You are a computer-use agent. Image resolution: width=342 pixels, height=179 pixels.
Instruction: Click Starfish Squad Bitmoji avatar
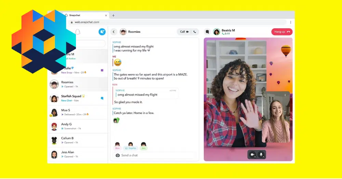pos(54,98)
